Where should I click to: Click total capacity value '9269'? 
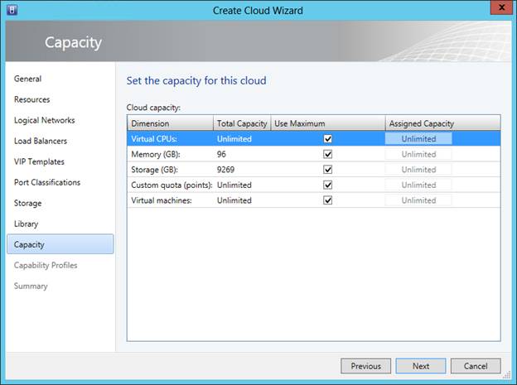tap(225, 170)
